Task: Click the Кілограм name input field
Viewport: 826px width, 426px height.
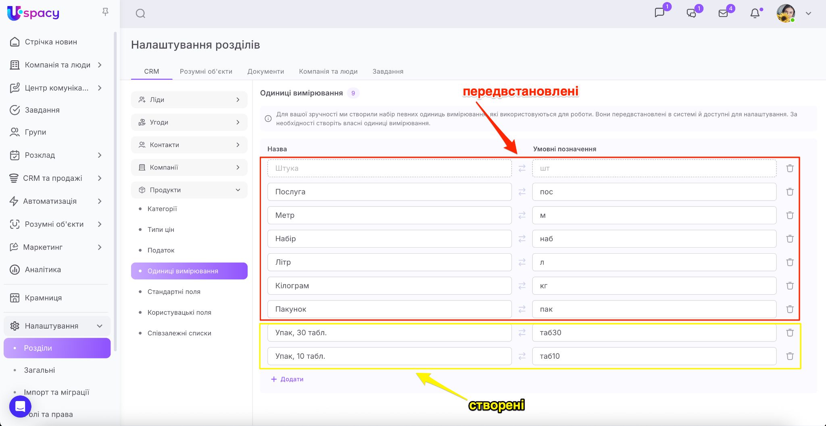Action: tap(389, 286)
